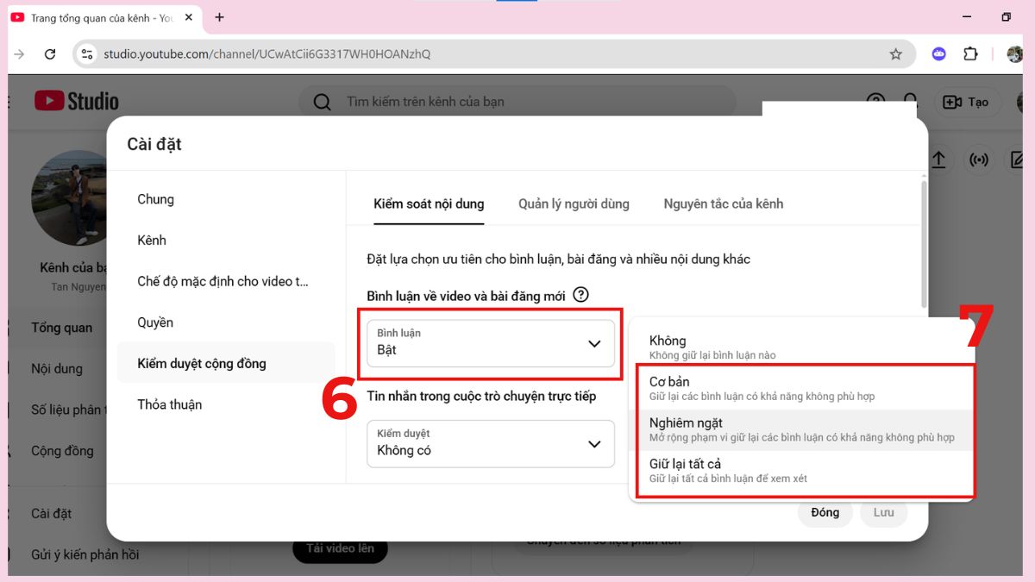Click the browser address bar URL
The image size is (1035, 582).
pyautogui.click(x=267, y=54)
